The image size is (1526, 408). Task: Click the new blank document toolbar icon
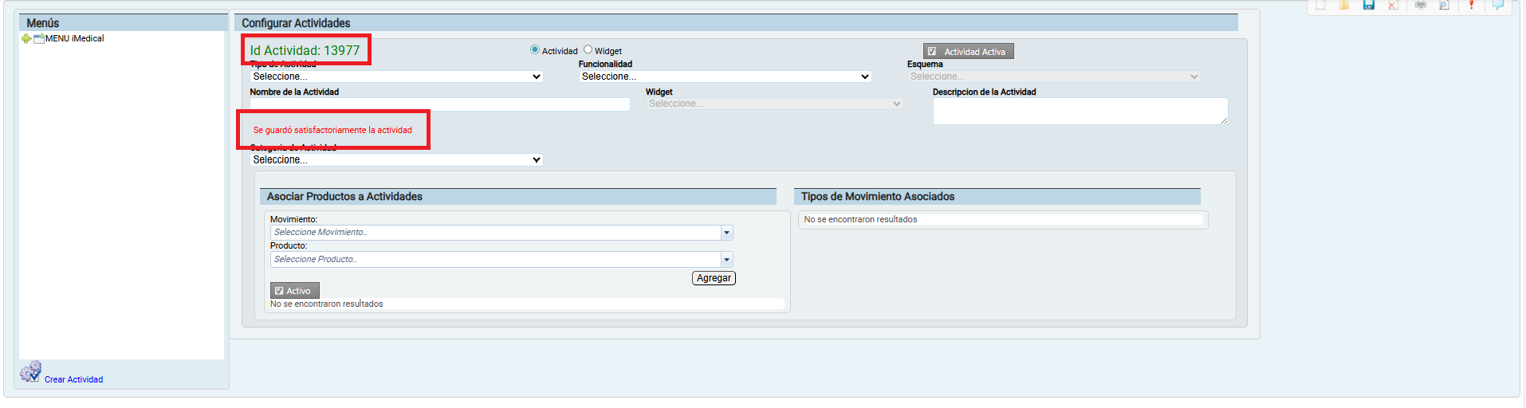(x=1321, y=5)
